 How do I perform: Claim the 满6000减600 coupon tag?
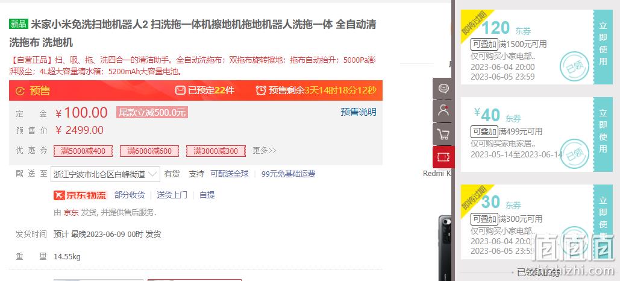(x=149, y=151)
